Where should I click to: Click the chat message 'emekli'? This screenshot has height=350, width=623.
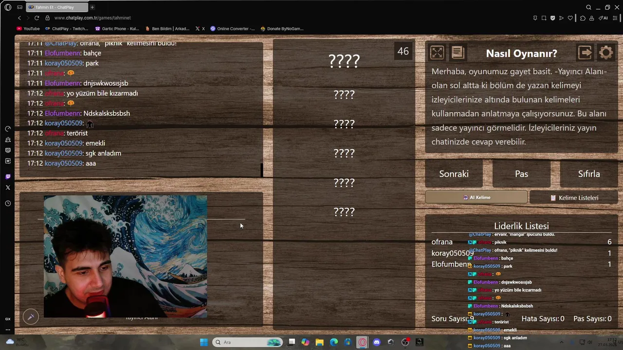(95, 143)
